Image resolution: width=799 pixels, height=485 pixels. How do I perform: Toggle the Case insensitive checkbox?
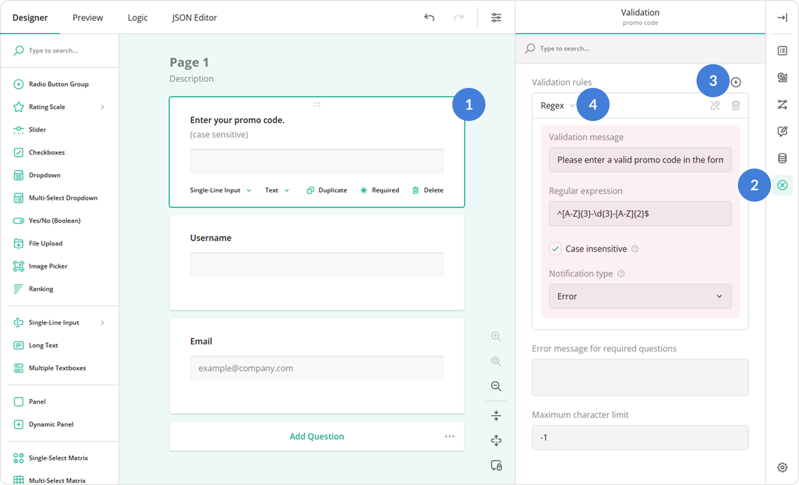[555, 248]
